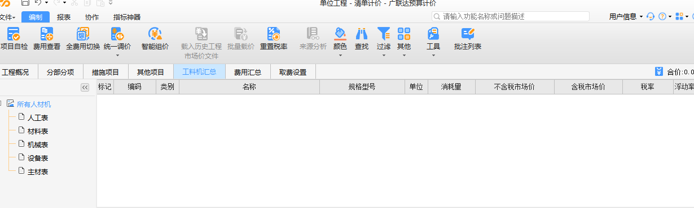Image resolution: width=694 pixels, height=208 pixels.
Task: Open the 文件 file menu
Action: click(x=7, y=17)
